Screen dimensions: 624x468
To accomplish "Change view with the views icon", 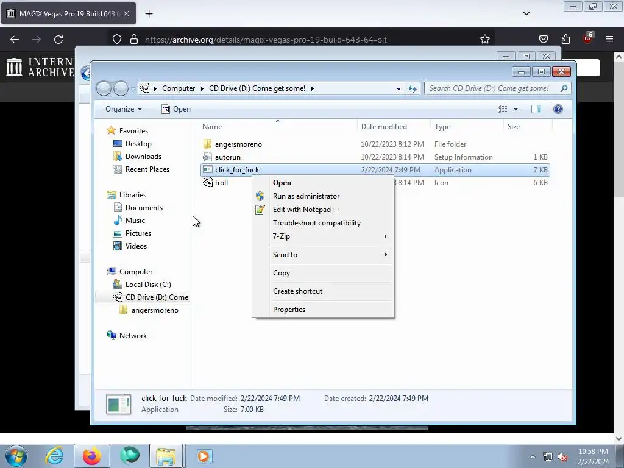I will point(503,109).
